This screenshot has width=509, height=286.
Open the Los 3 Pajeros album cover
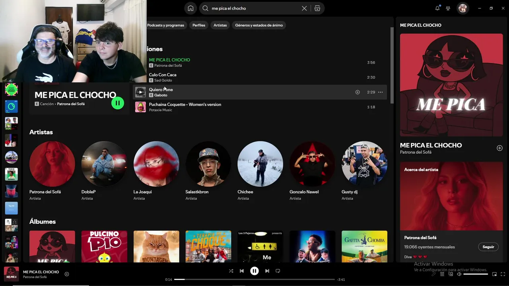(x=260, y=247)
